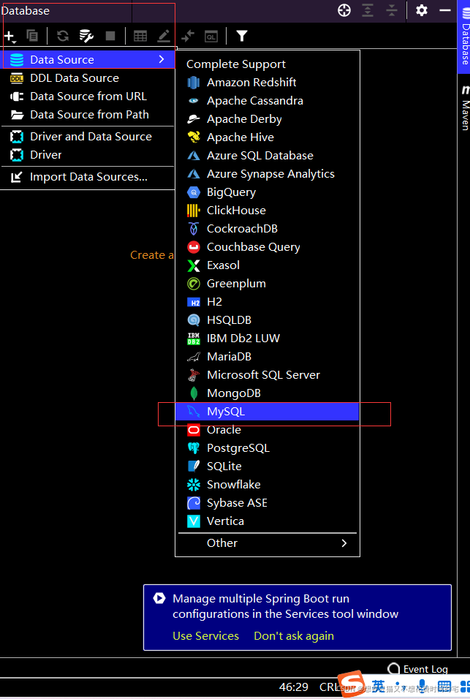Open Data Source Properties wrench icon
This screenshot has height=699, width=470.
86,36
